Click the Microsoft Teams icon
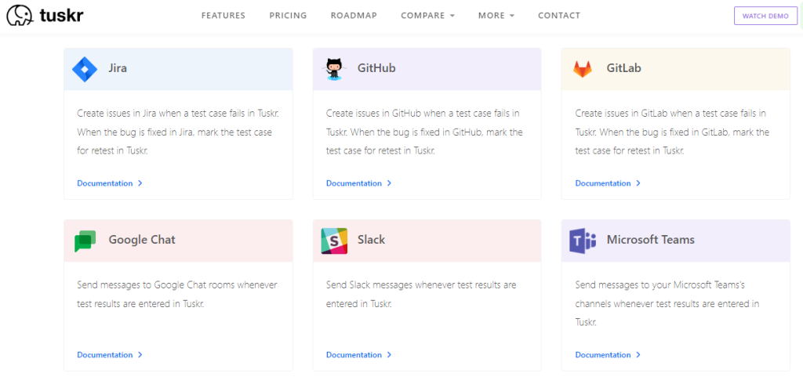 pos(583,241)
